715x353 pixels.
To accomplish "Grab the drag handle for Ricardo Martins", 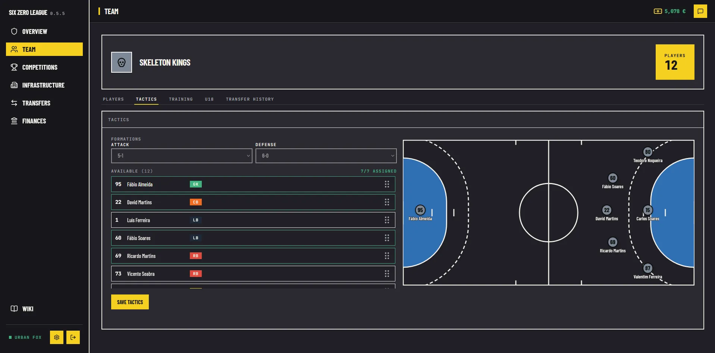I will [387, 256].
